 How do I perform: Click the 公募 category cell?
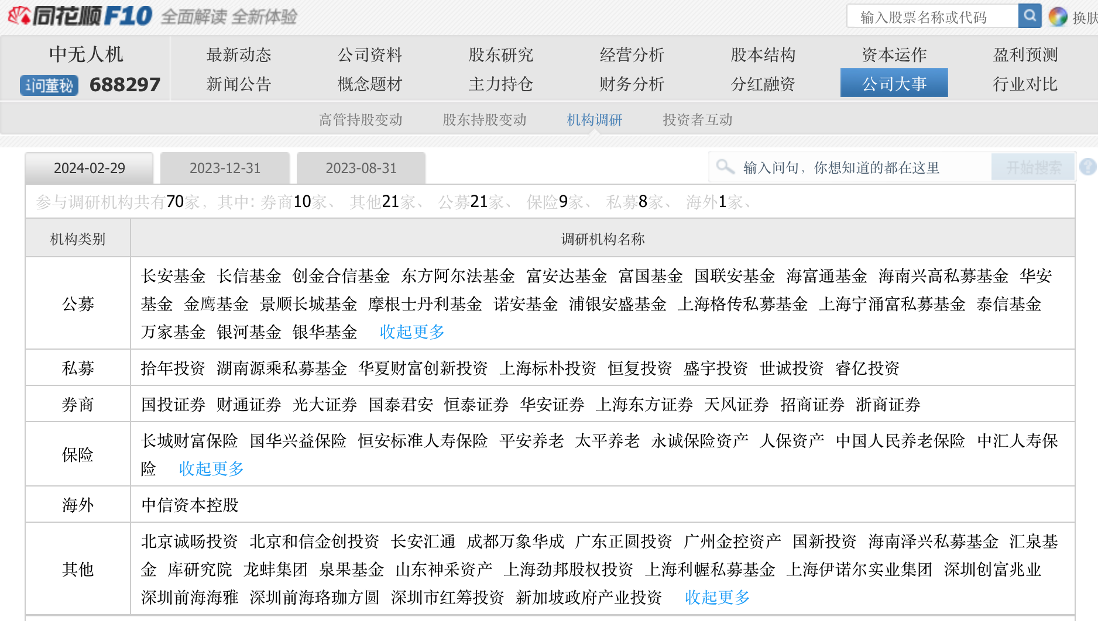pyautogui.click(x=78, y=304)
